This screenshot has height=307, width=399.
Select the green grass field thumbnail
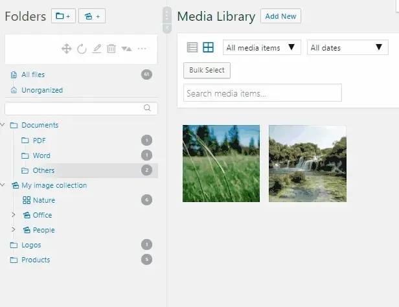coord(221,163)
